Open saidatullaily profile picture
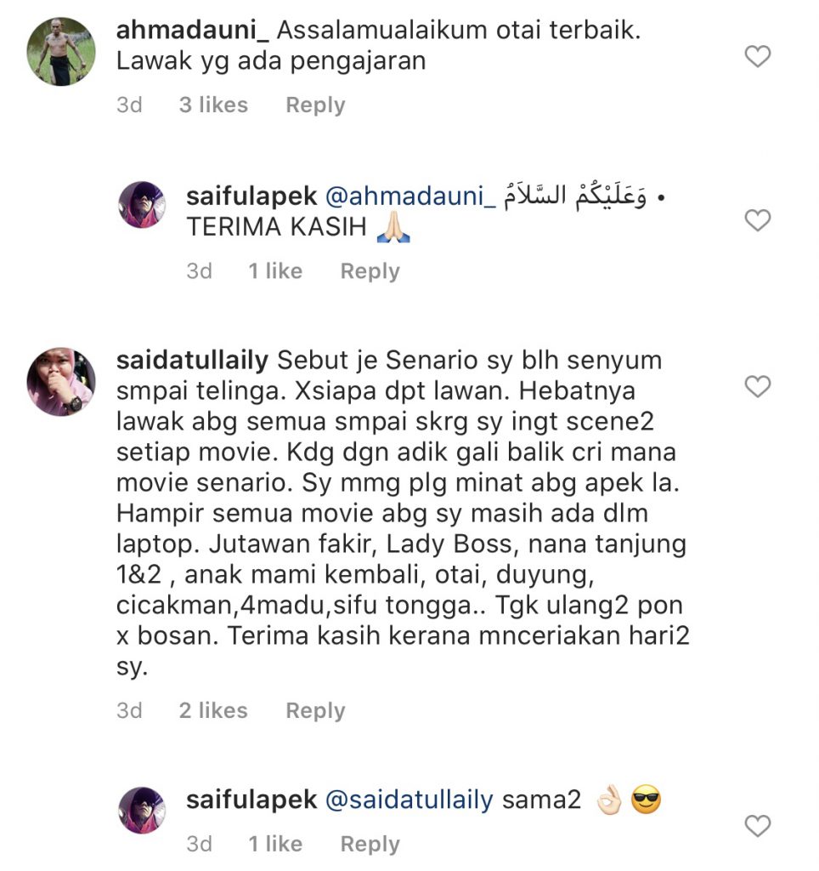Image resolution: width=819 pixels, height=871 pixels. [61, 382]
